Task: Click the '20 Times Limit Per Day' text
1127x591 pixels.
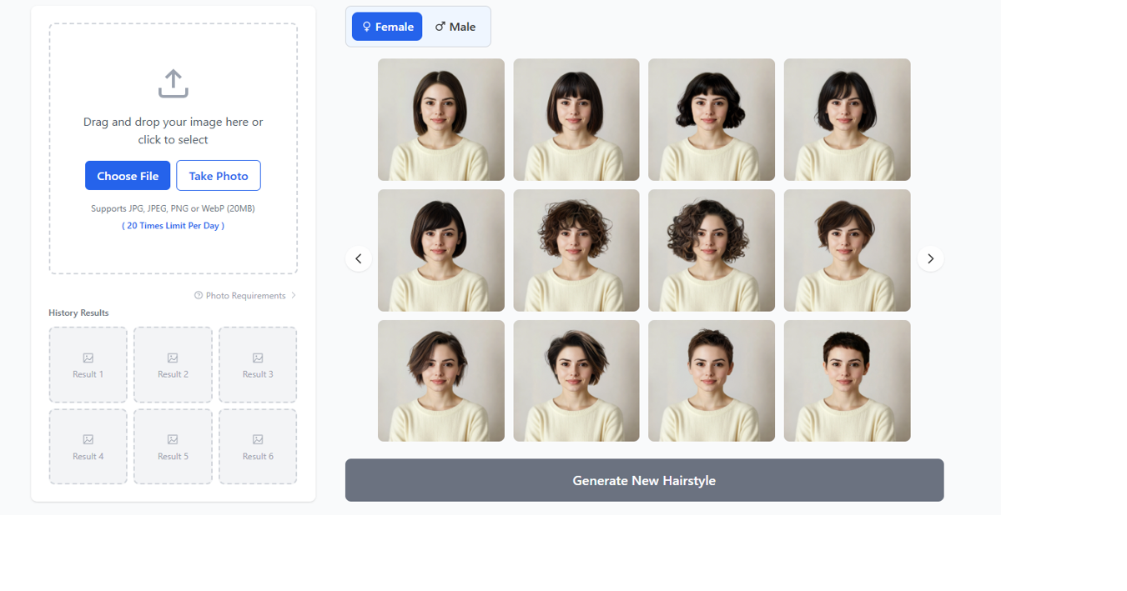Action: (173, 226)
